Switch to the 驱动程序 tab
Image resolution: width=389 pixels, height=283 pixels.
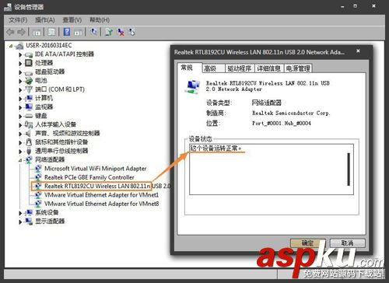pos(240,68)
